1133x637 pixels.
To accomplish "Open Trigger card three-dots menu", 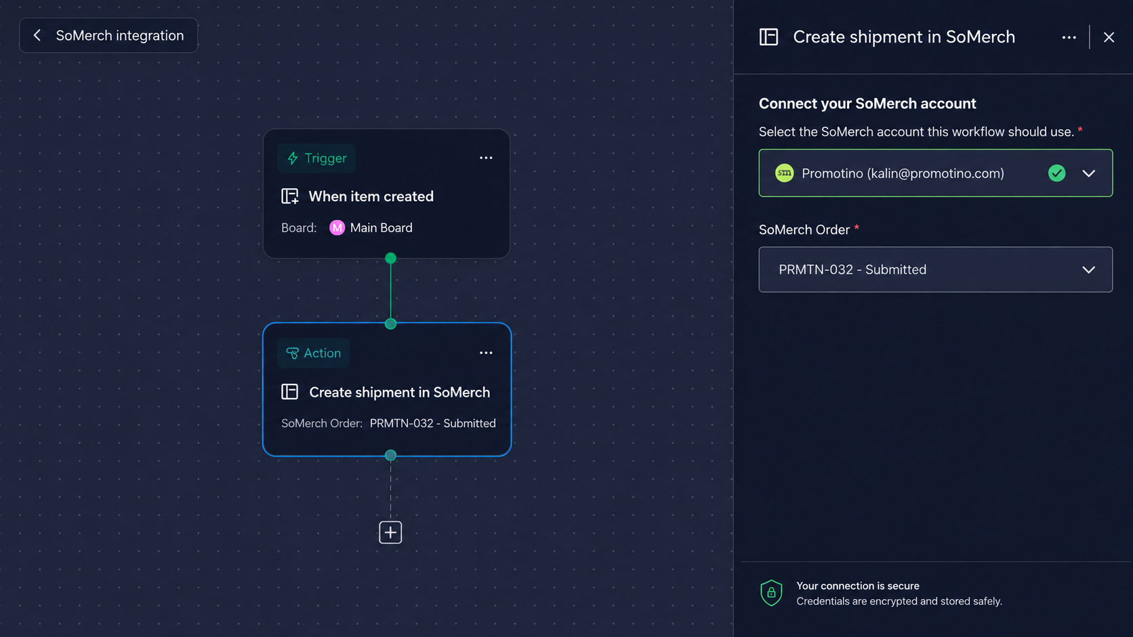I will point(486,158).
